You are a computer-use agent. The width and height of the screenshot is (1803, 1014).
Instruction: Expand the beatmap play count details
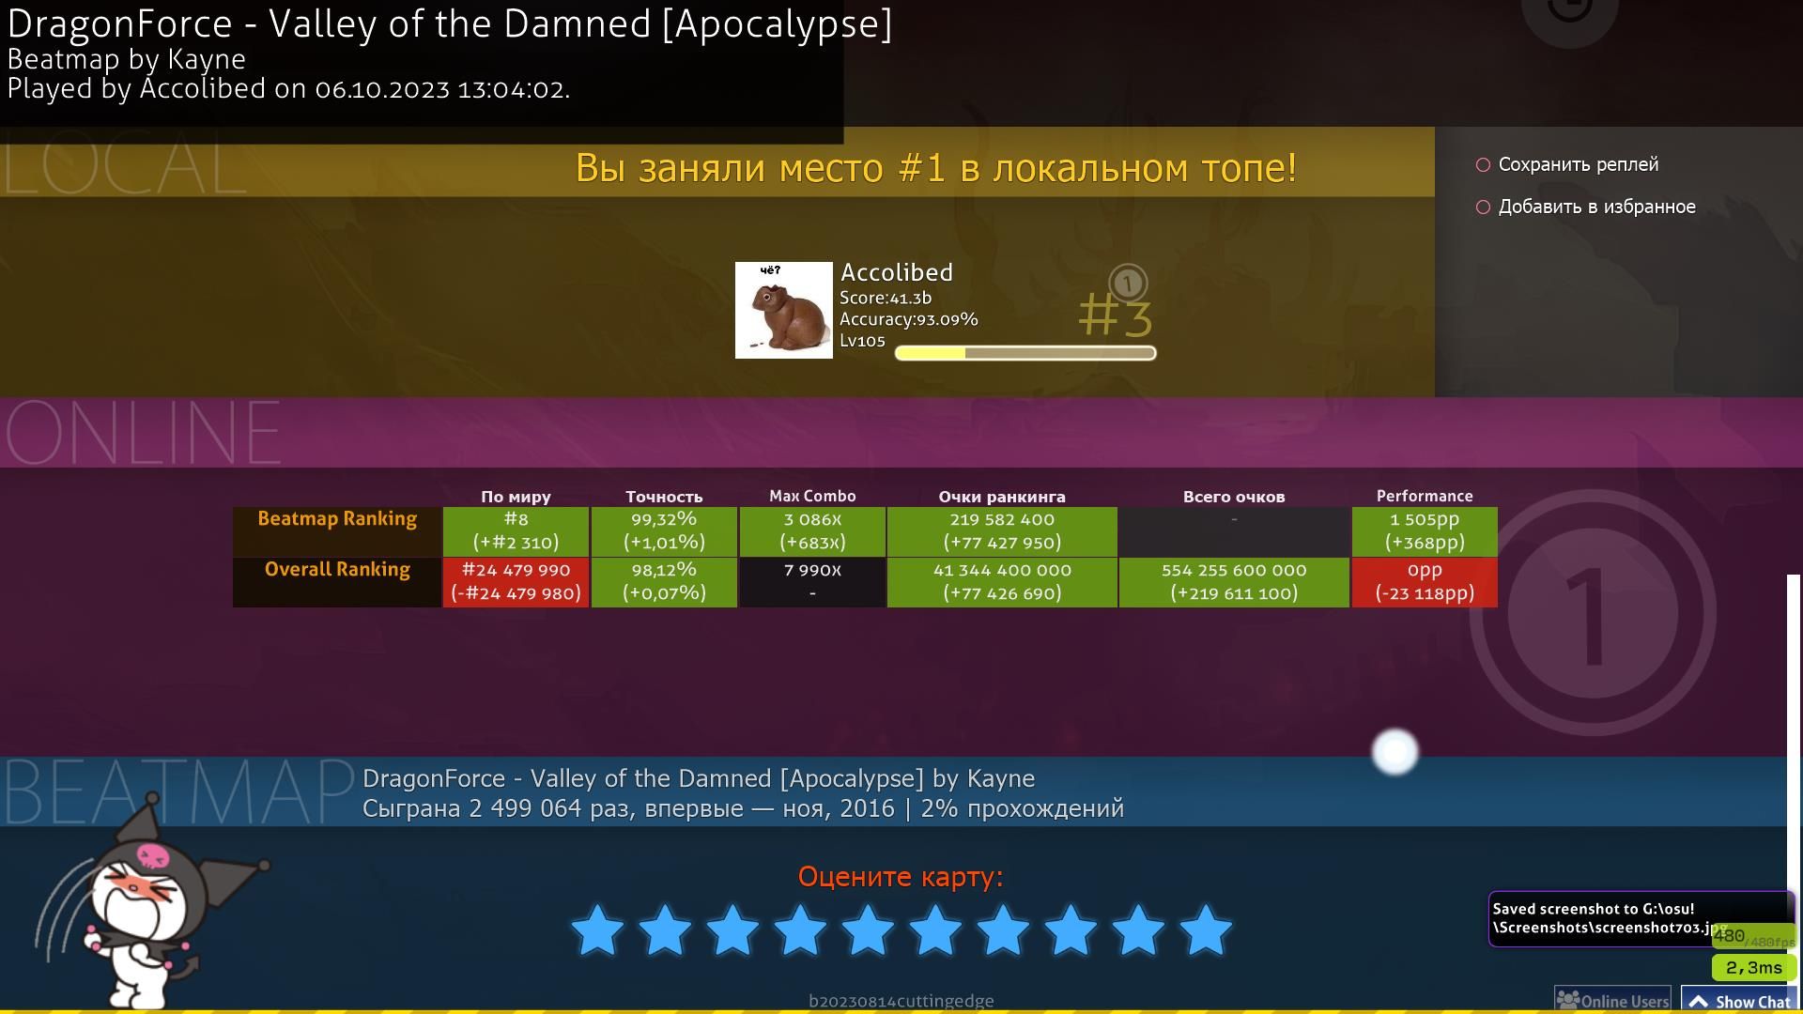(x=743, y=808)
